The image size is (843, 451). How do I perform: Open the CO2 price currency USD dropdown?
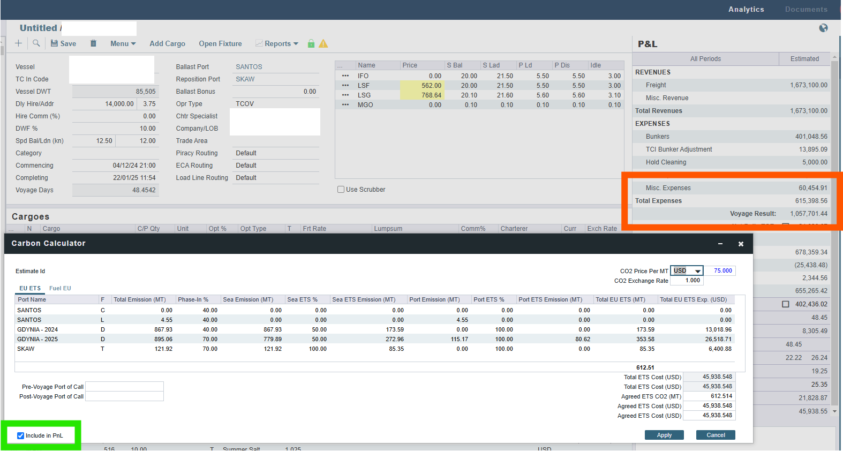[687, 271]
